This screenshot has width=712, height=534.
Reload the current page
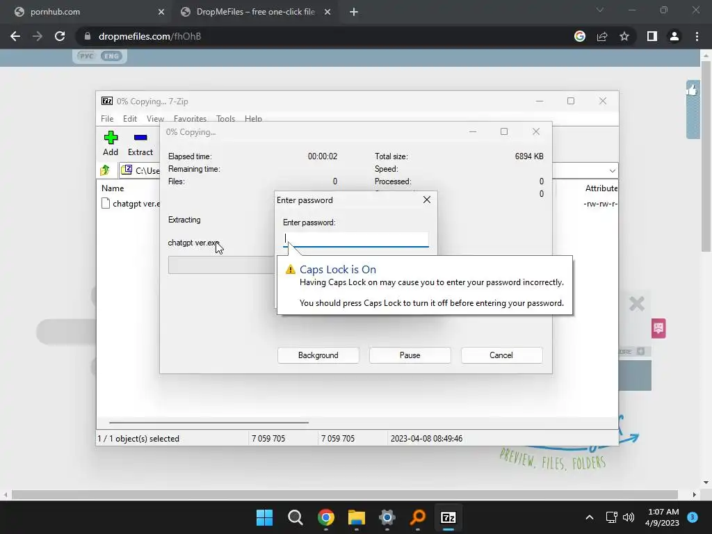click(x=60, y=36)
